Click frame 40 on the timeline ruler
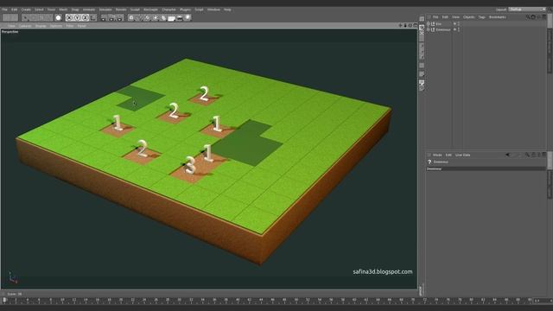The width and height of the screenshot is (553, 311). click(x=238, y=300)
